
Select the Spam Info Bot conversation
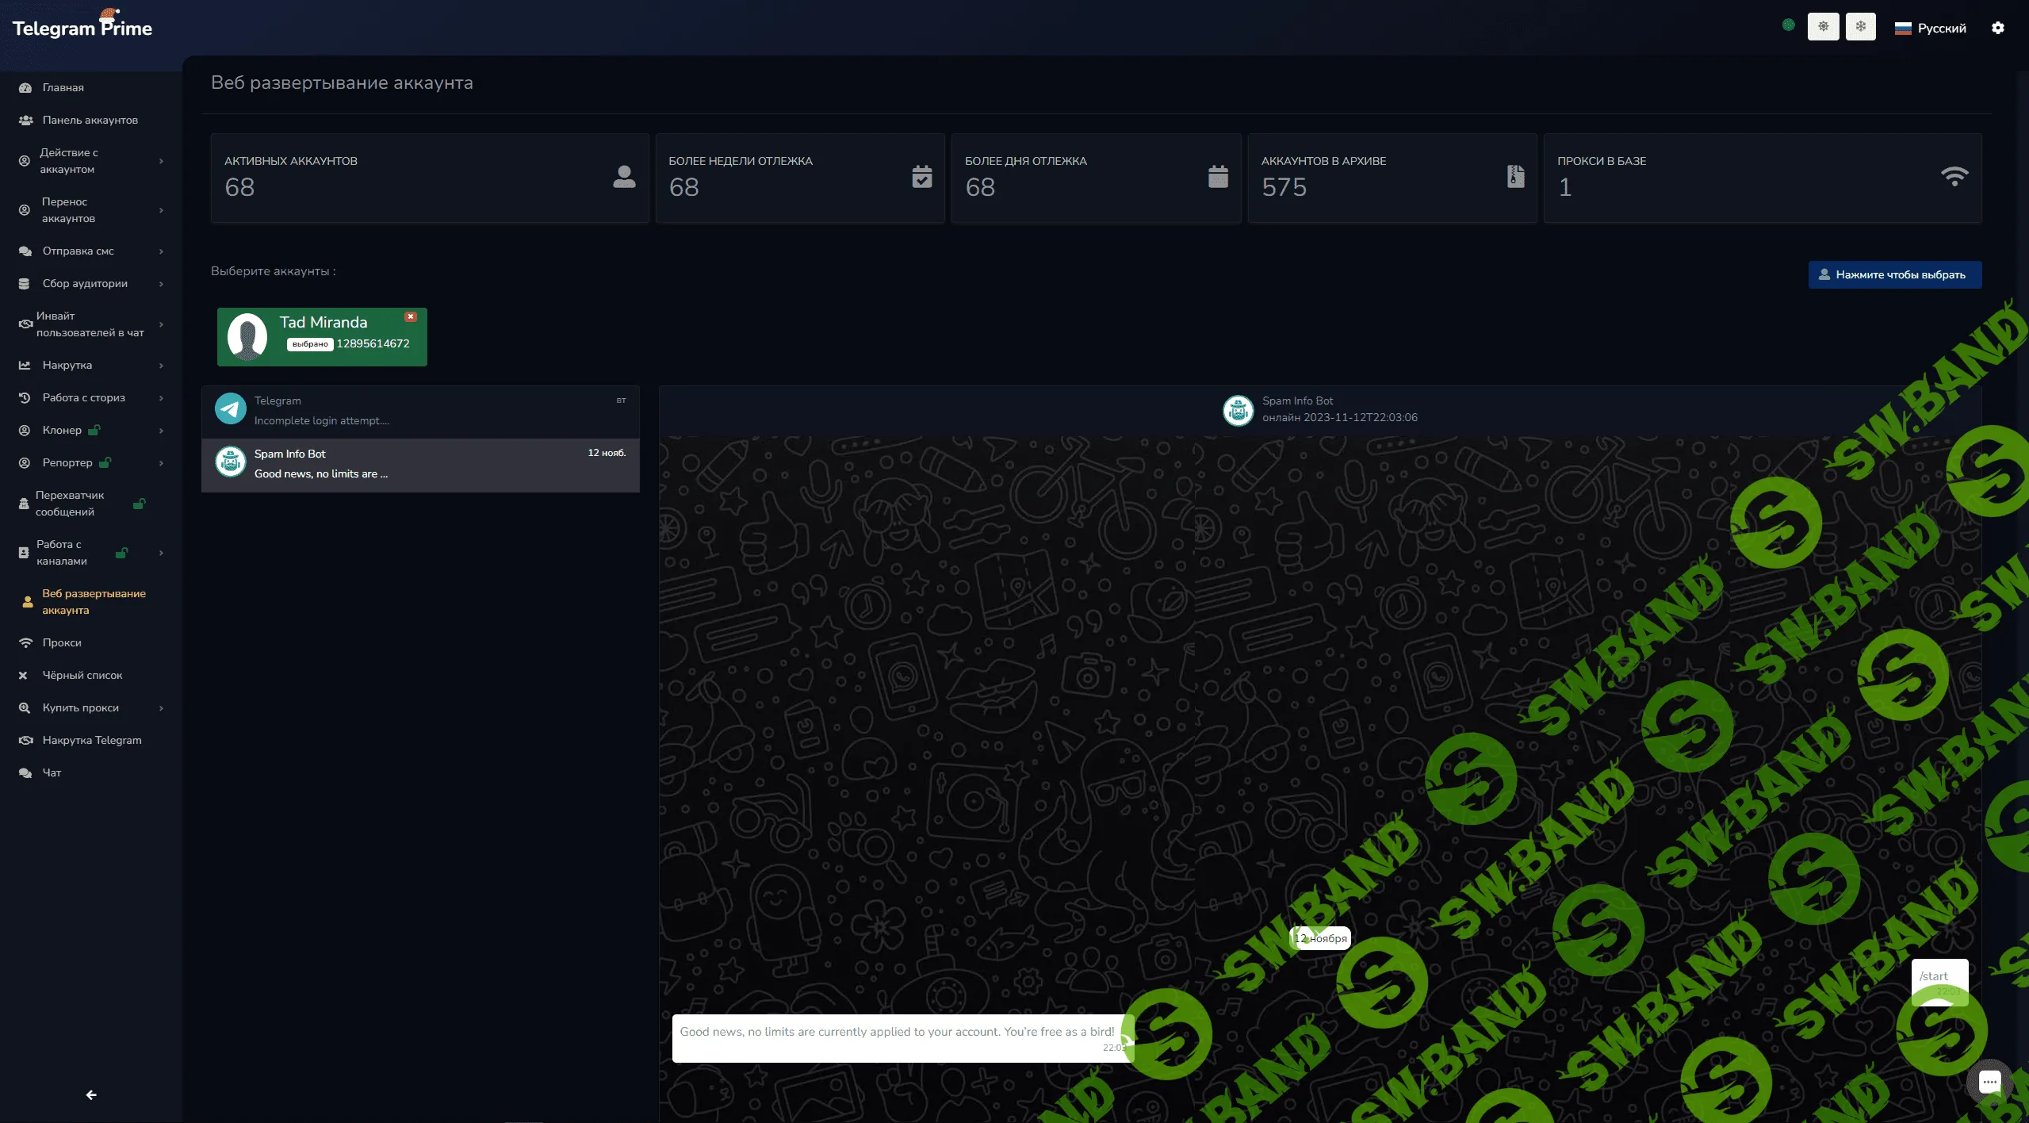[420, 464]
